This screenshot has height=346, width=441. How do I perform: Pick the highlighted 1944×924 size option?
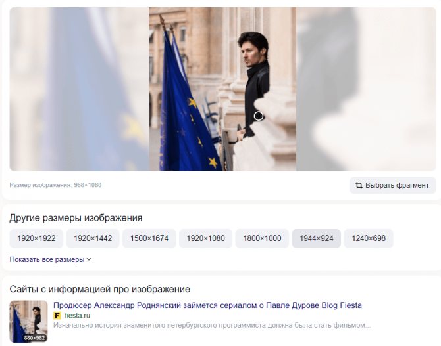point(317,238)
